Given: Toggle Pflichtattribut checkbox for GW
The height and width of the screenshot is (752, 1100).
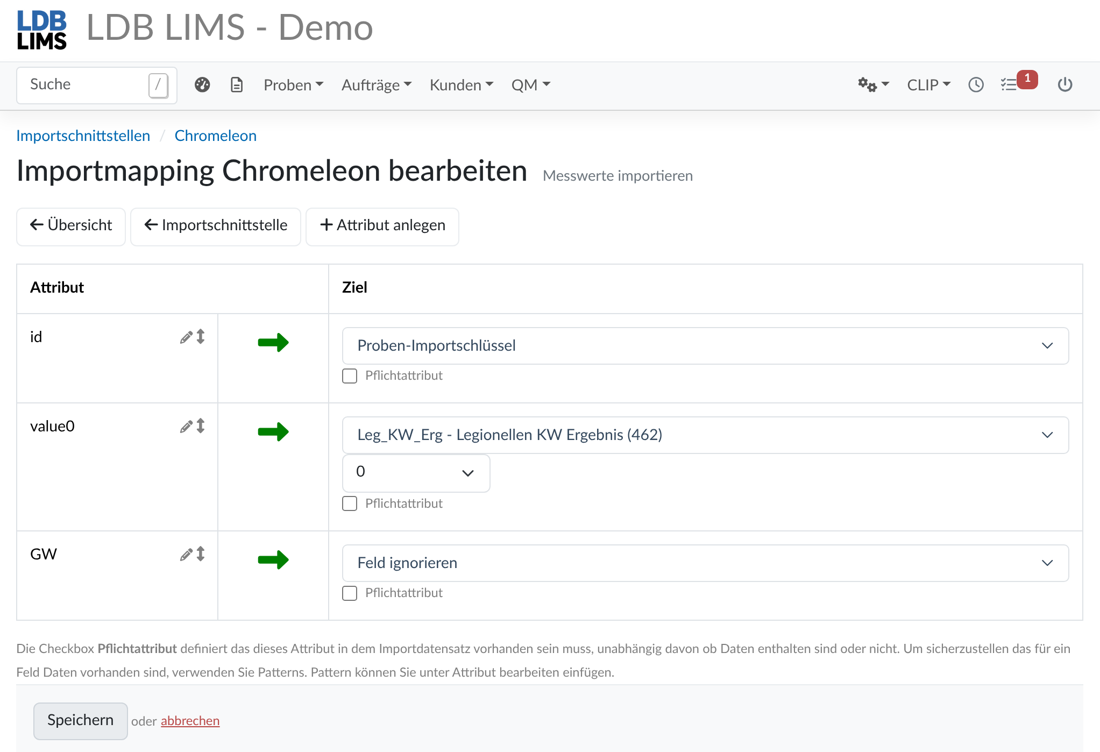Looking at the screenshot, I should pos(350,593).
